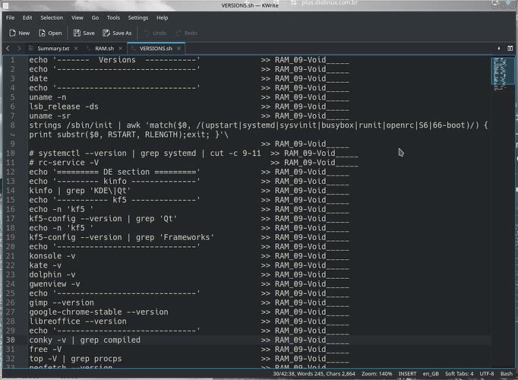The image size is (518, 380).
Task: Click Save As in the toolbar
Action: 117,33
